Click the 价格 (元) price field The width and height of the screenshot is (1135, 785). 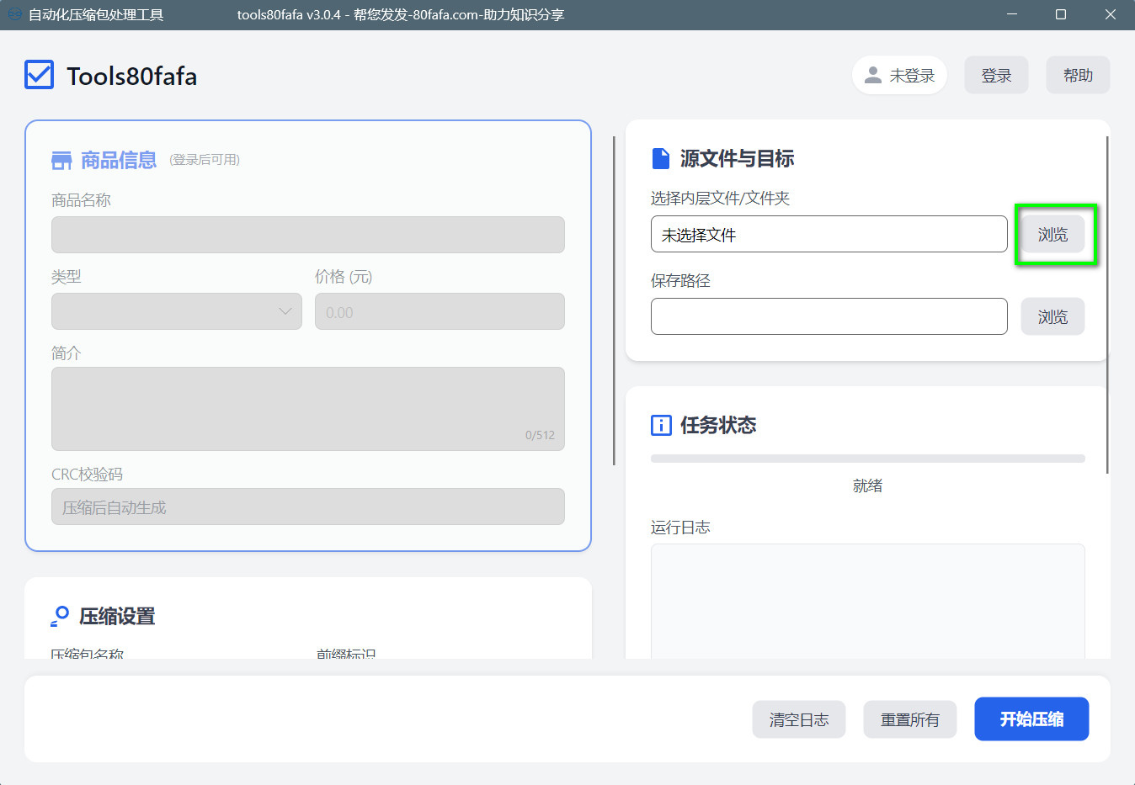tap(440, 311)
